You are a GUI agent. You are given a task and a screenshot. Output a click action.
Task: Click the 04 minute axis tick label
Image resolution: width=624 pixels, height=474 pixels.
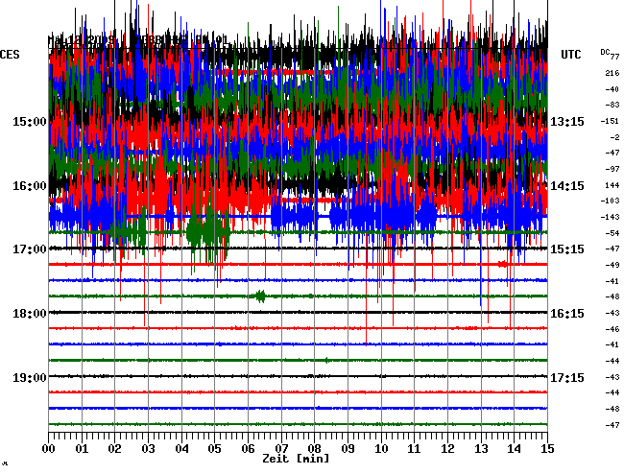pos(181,449)
